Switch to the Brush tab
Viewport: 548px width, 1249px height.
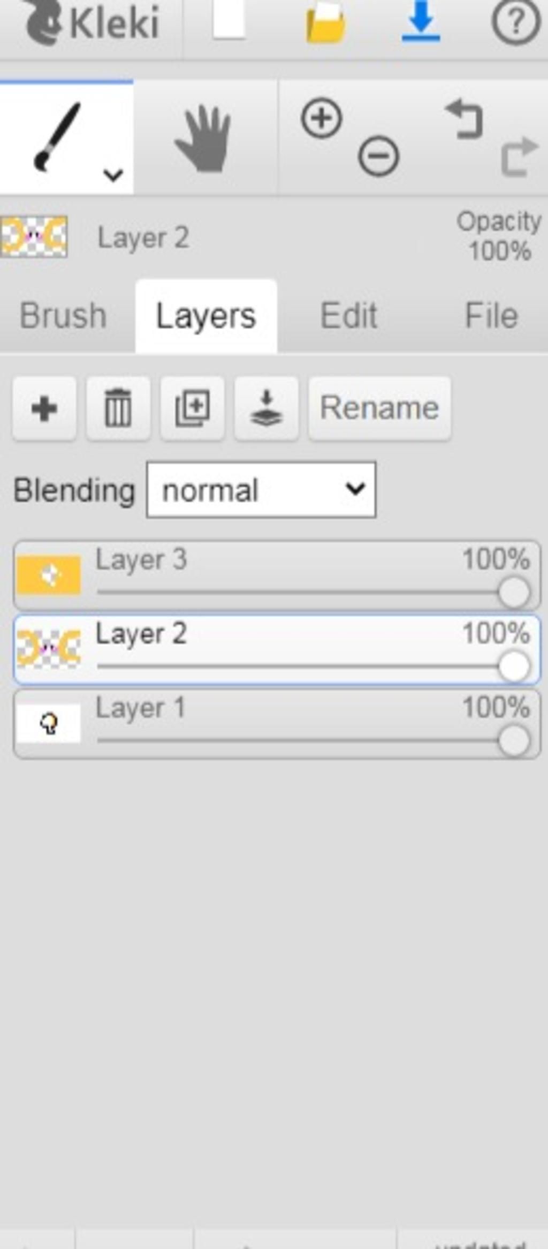coord(63,315)
